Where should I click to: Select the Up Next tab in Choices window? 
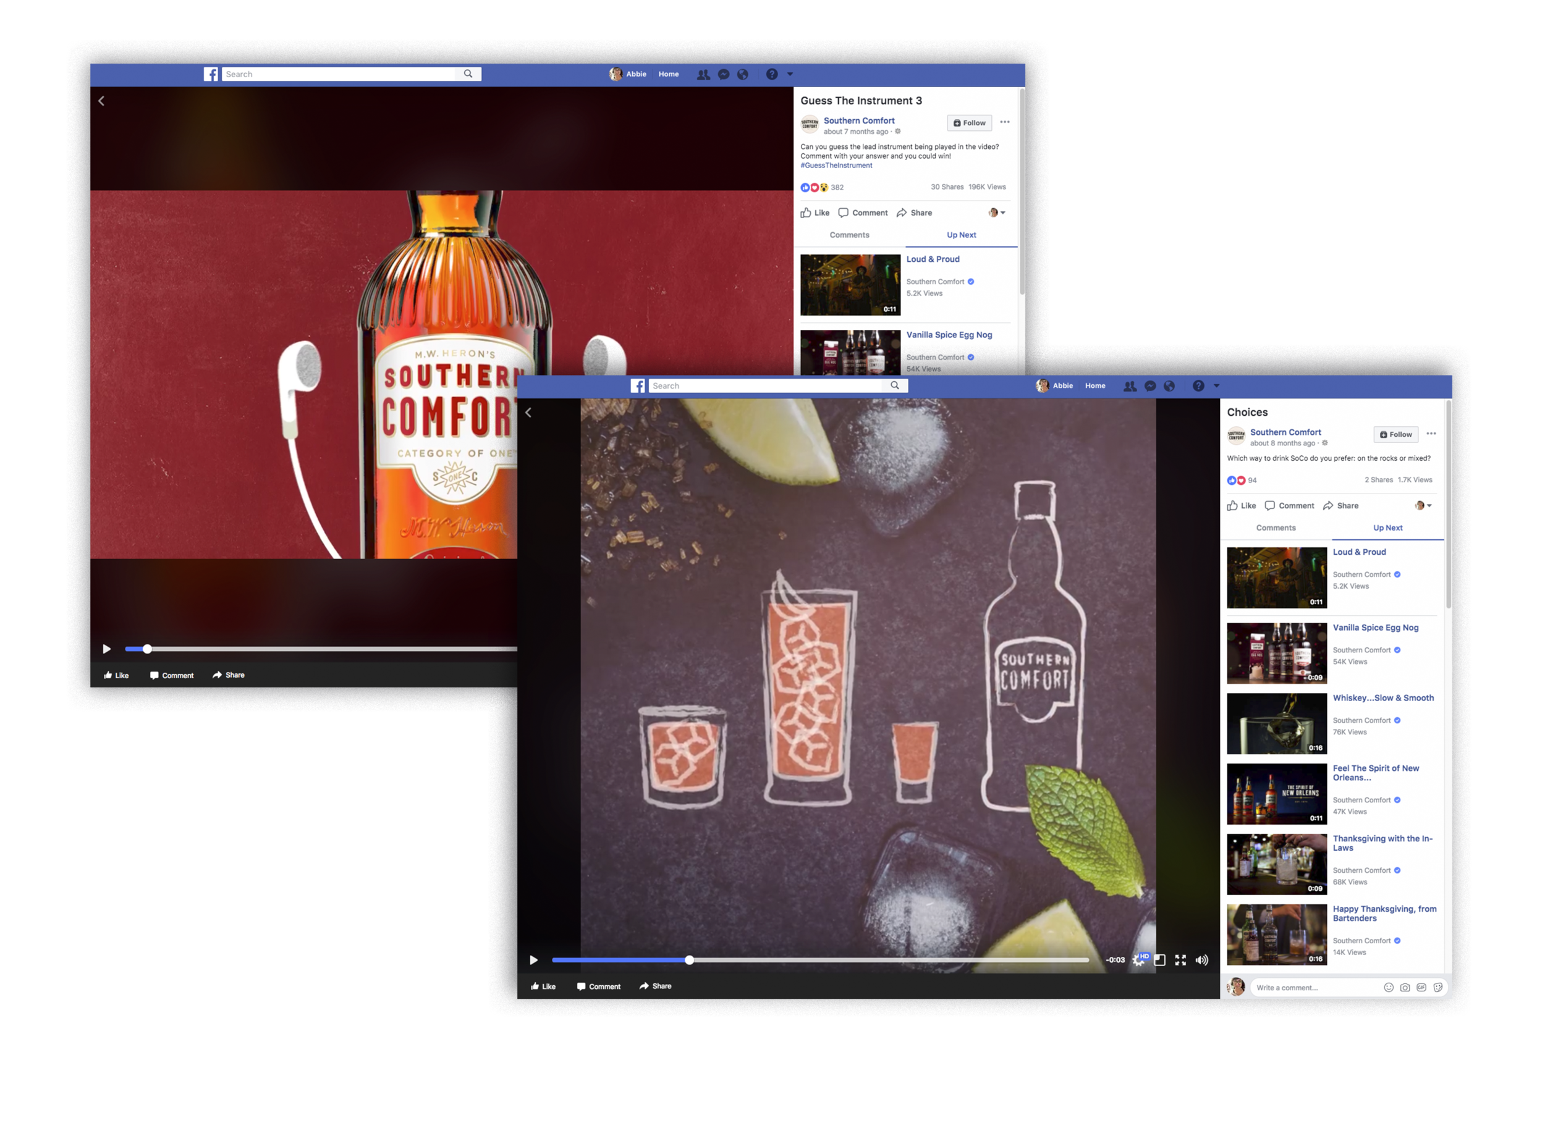click(x=1387, y=528)
